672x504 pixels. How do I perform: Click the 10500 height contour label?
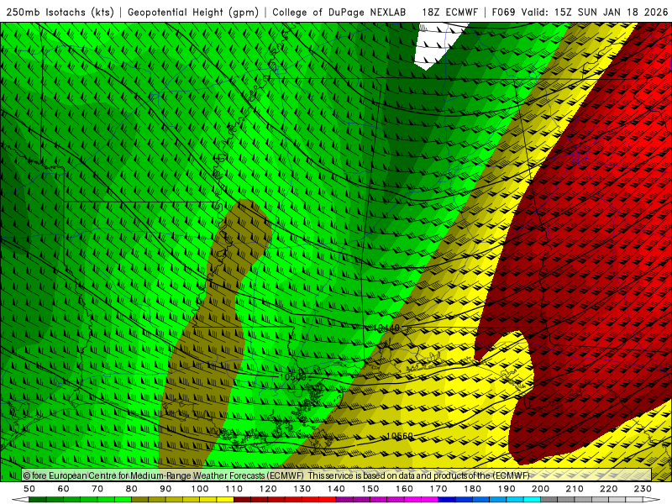pos(293,377)
